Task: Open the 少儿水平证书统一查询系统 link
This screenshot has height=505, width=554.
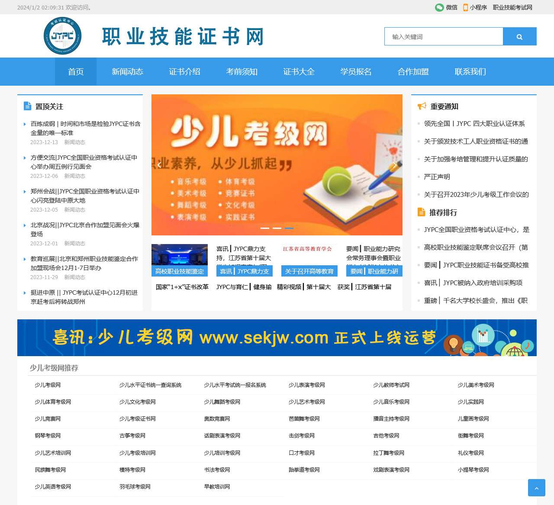Action: tap(150, 385)
